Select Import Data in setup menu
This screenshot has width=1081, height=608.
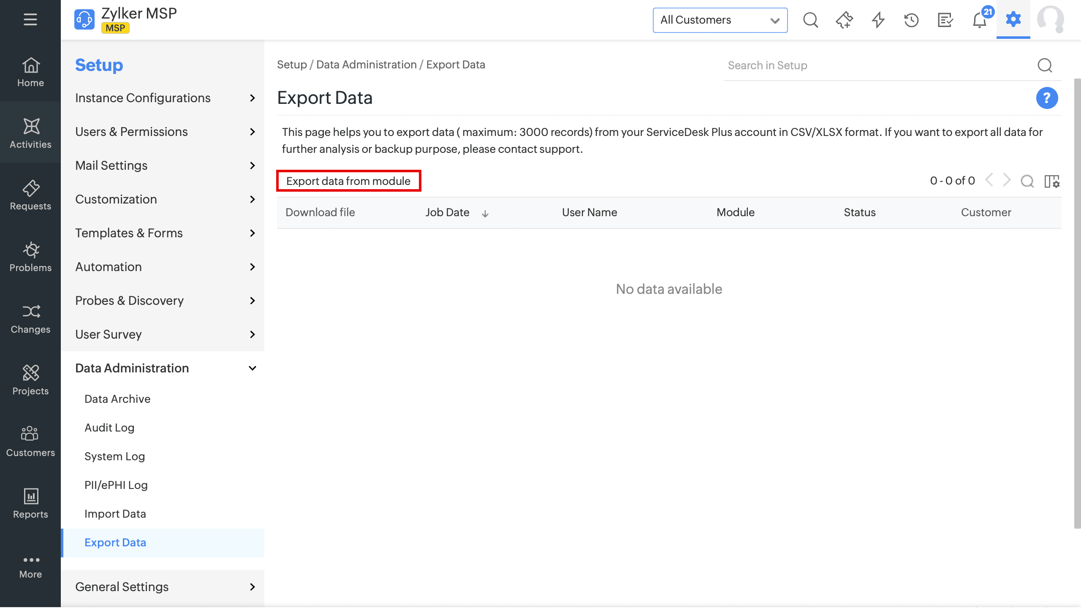pos(115,514)
